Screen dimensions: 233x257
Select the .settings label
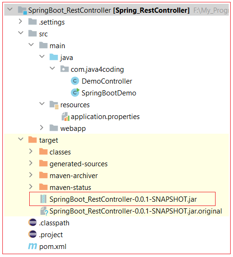(52, 22)
